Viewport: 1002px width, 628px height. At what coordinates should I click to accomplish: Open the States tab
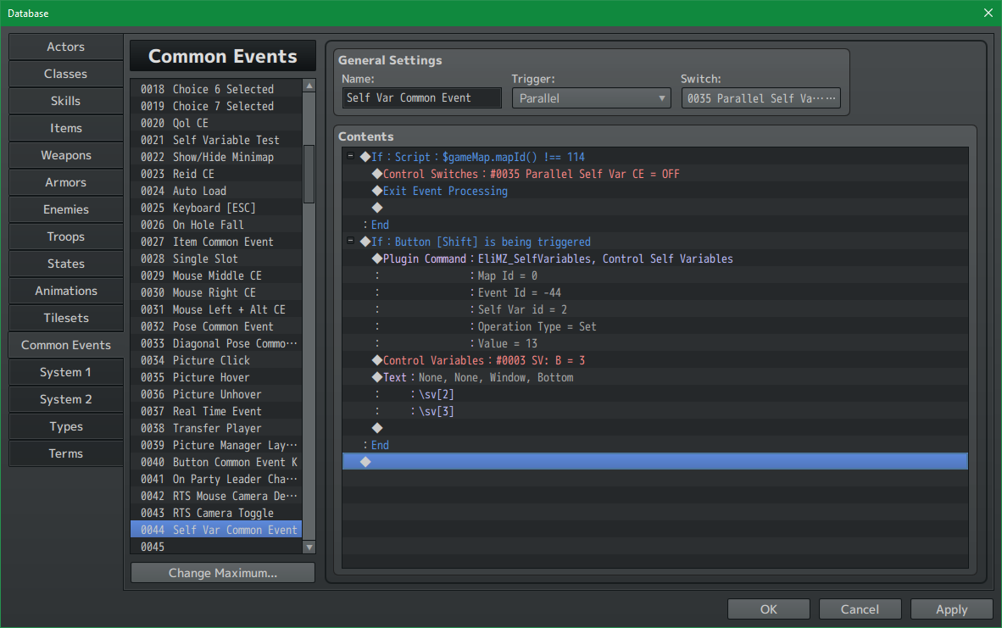click(x=66, y=264)
